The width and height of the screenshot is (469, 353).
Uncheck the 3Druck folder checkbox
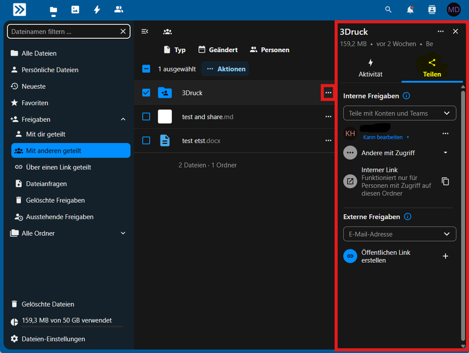pos(147,93)
